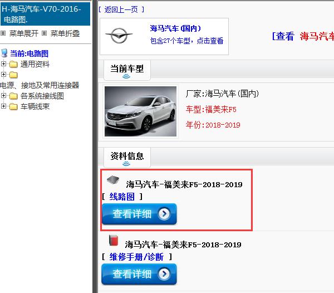Image resolution: width=334 pixels, height=293 pixels.
Task: Click the red book icon for 维修手册 entry
Action: (114, 241)
